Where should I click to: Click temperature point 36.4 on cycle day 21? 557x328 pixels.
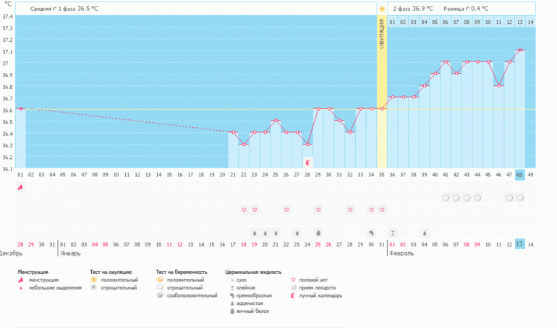233,132
